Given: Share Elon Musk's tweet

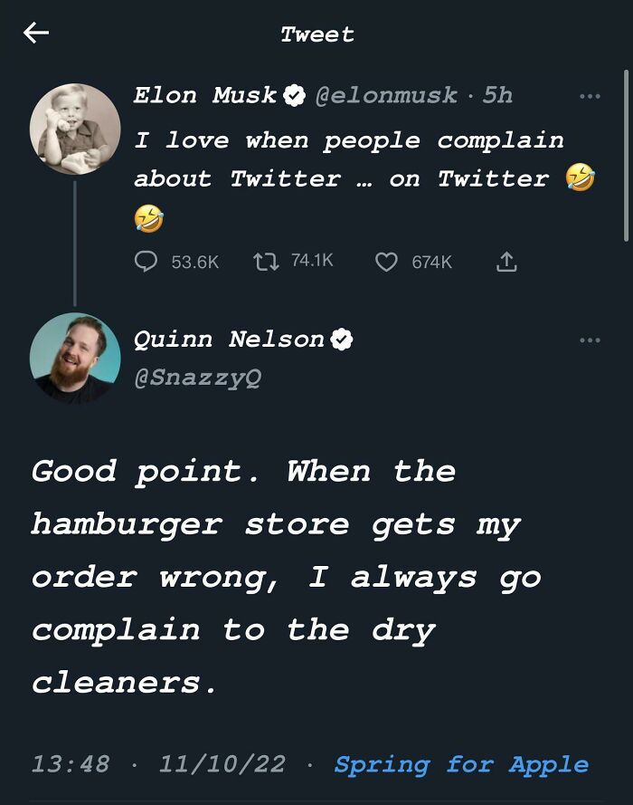Looking at the screenshot, I should tap(507, 262).
